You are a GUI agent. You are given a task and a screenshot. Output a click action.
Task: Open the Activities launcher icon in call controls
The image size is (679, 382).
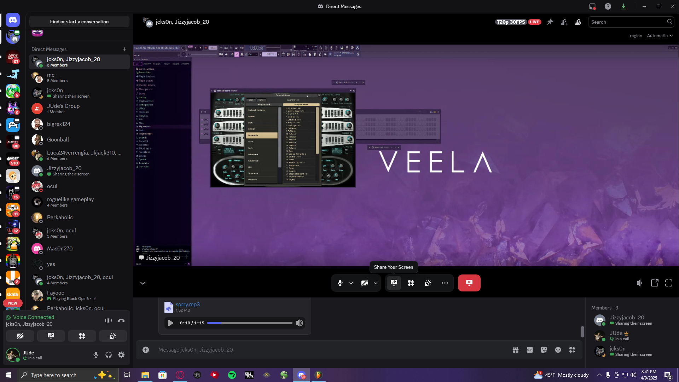pos(411,283)
